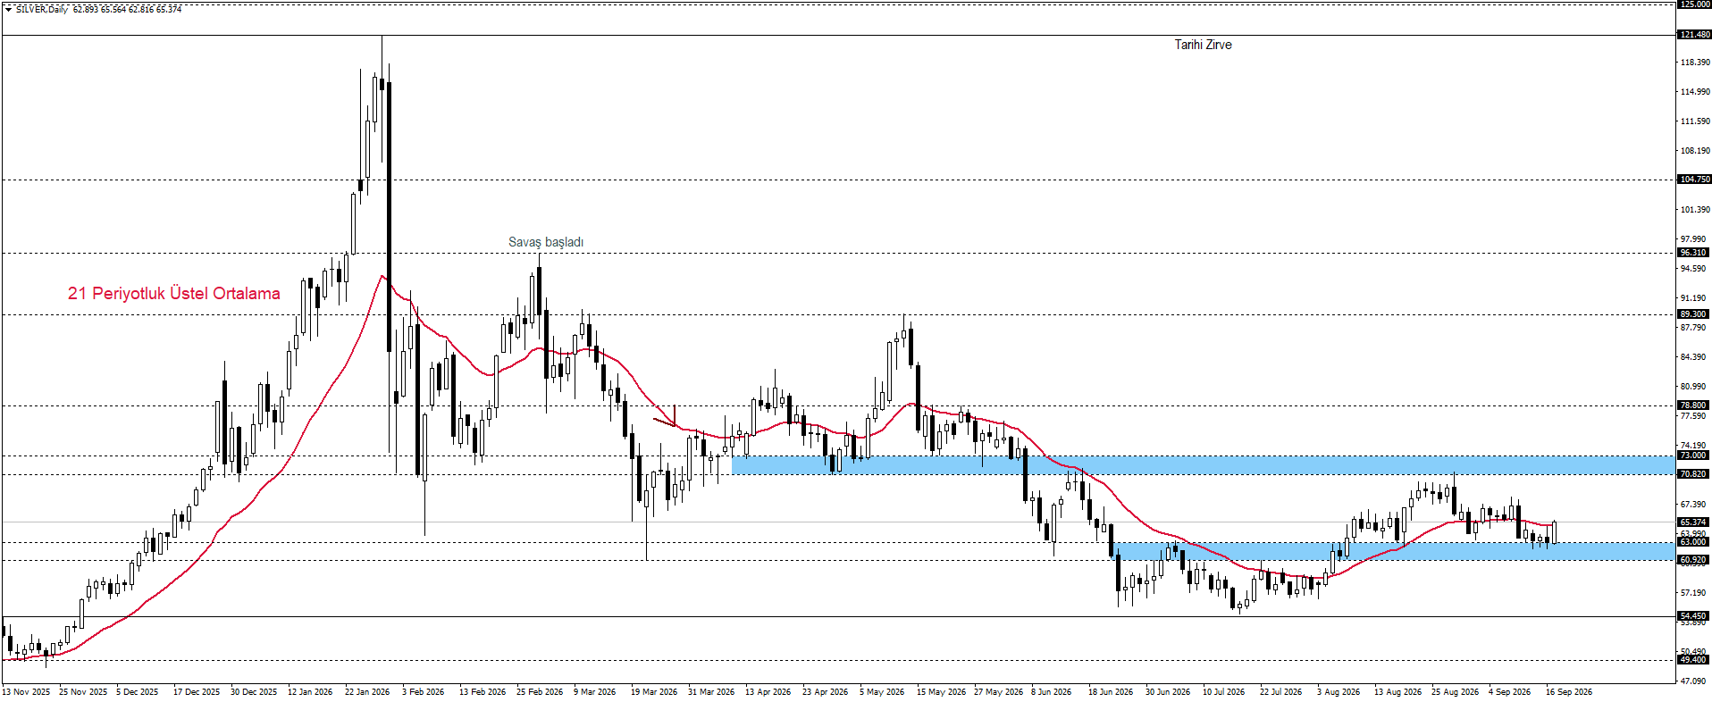Viewport: 1712px width, 702px height.
Task: Click the '16 Sep 2026' date on time axis
Action: (1569, 692)
